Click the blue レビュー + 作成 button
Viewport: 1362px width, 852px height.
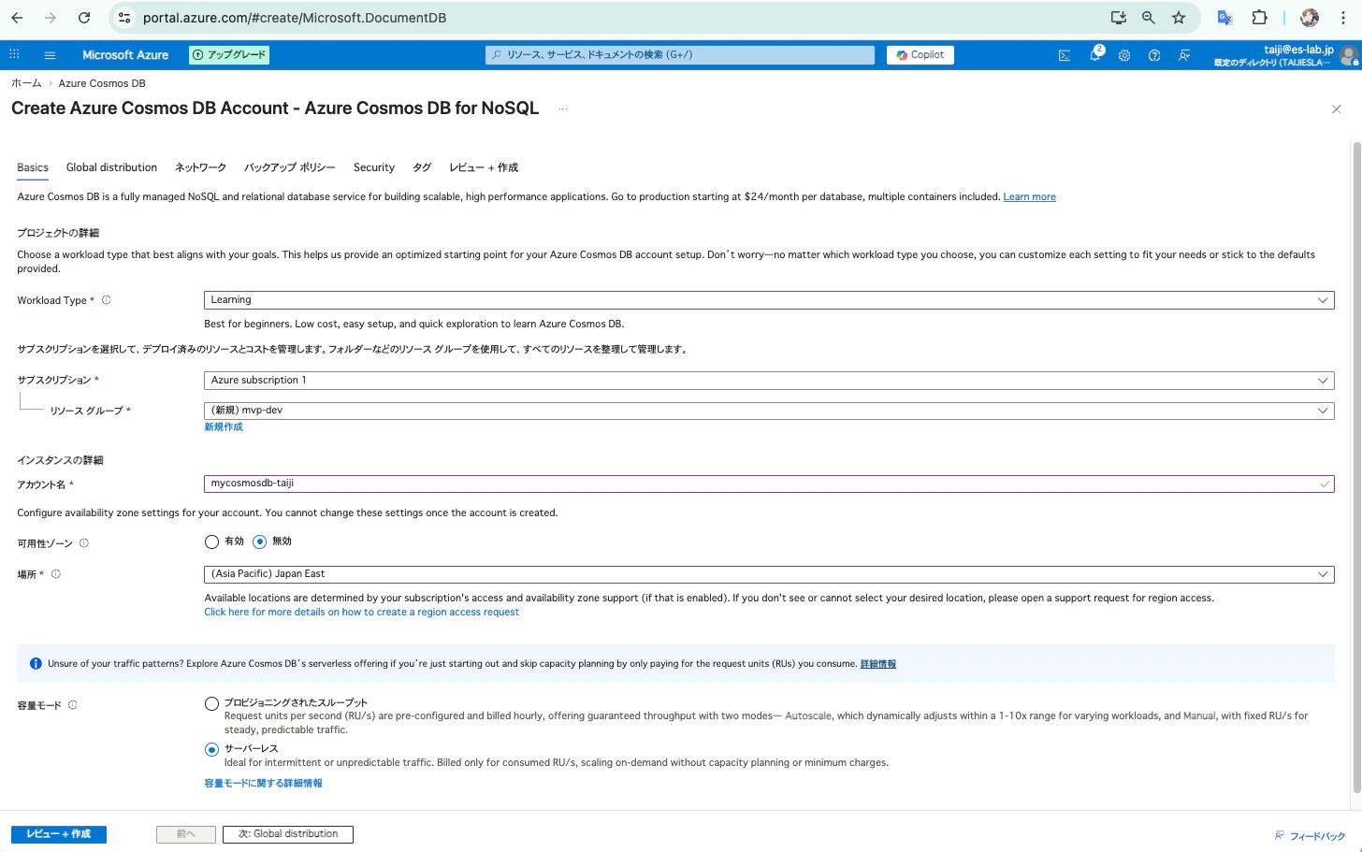click(x=59, y=834)
